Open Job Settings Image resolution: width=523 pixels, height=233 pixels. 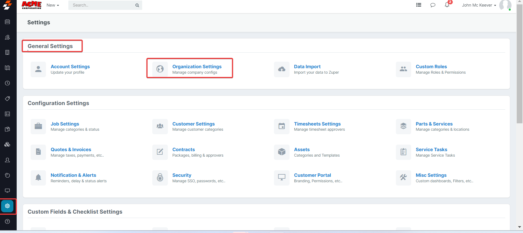point(65,124)
